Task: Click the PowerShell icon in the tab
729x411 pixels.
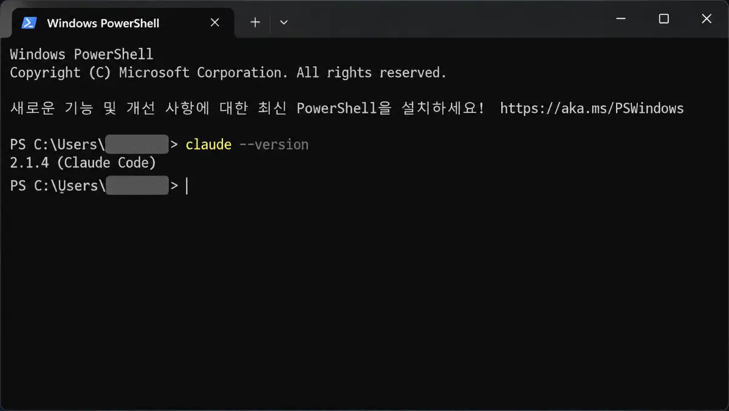Action: click(x=29, y=23)
